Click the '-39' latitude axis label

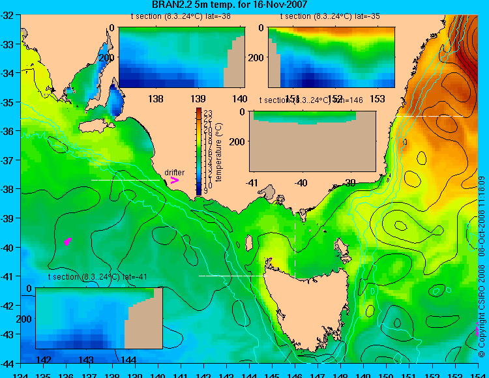[x=7, y=218]
